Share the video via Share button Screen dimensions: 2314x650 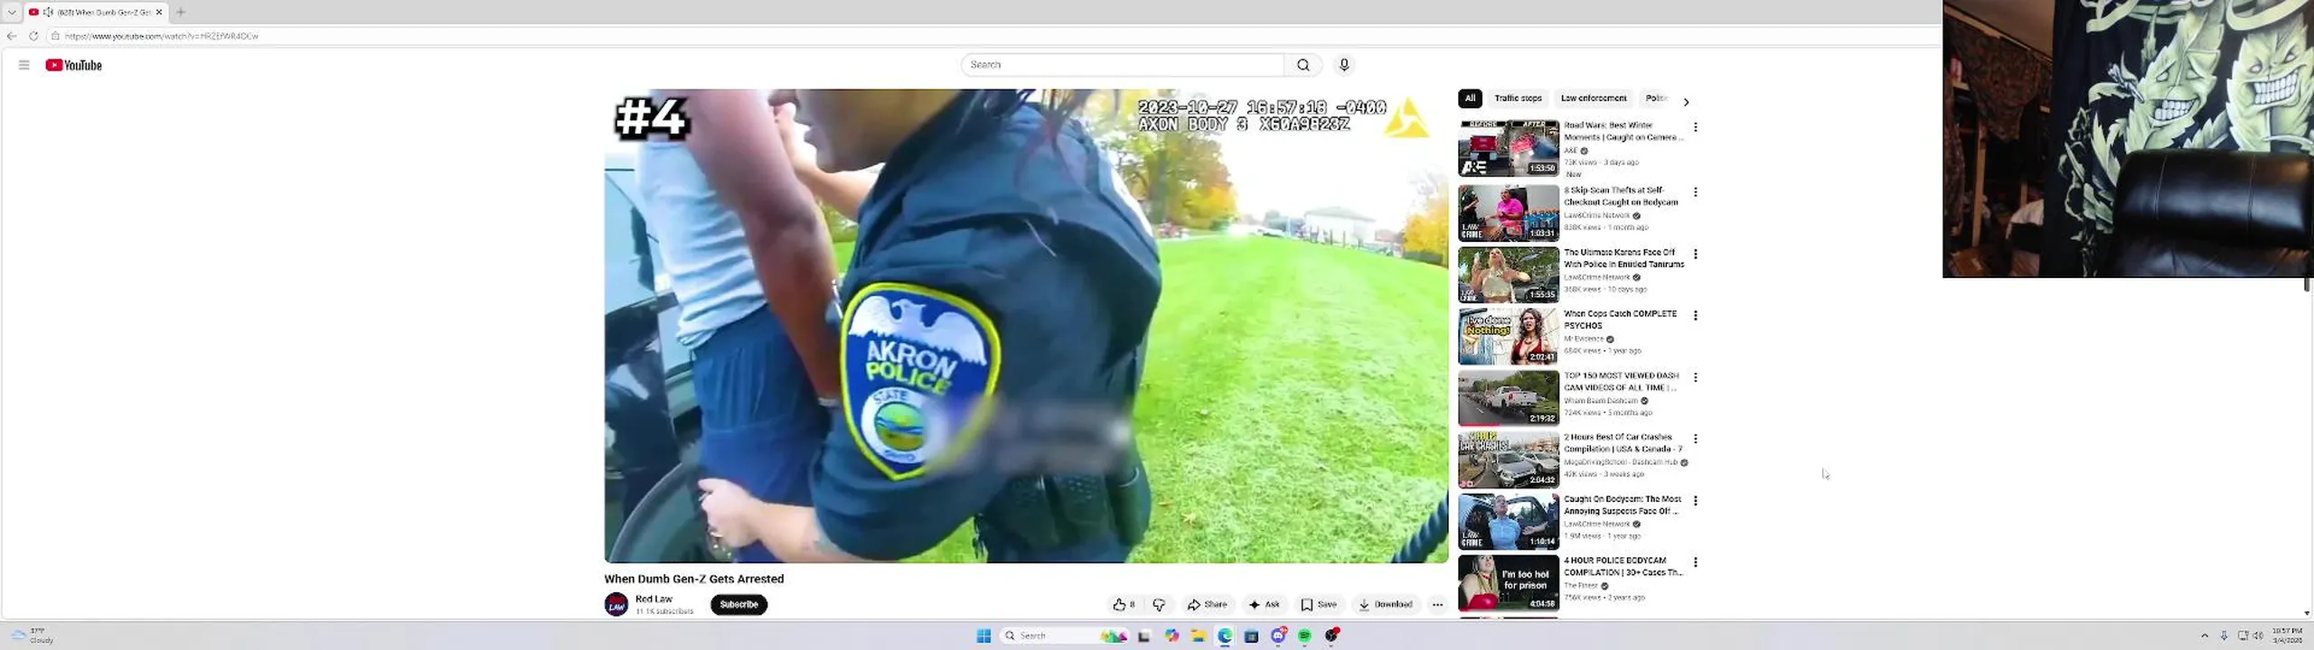click(1208, 605)
